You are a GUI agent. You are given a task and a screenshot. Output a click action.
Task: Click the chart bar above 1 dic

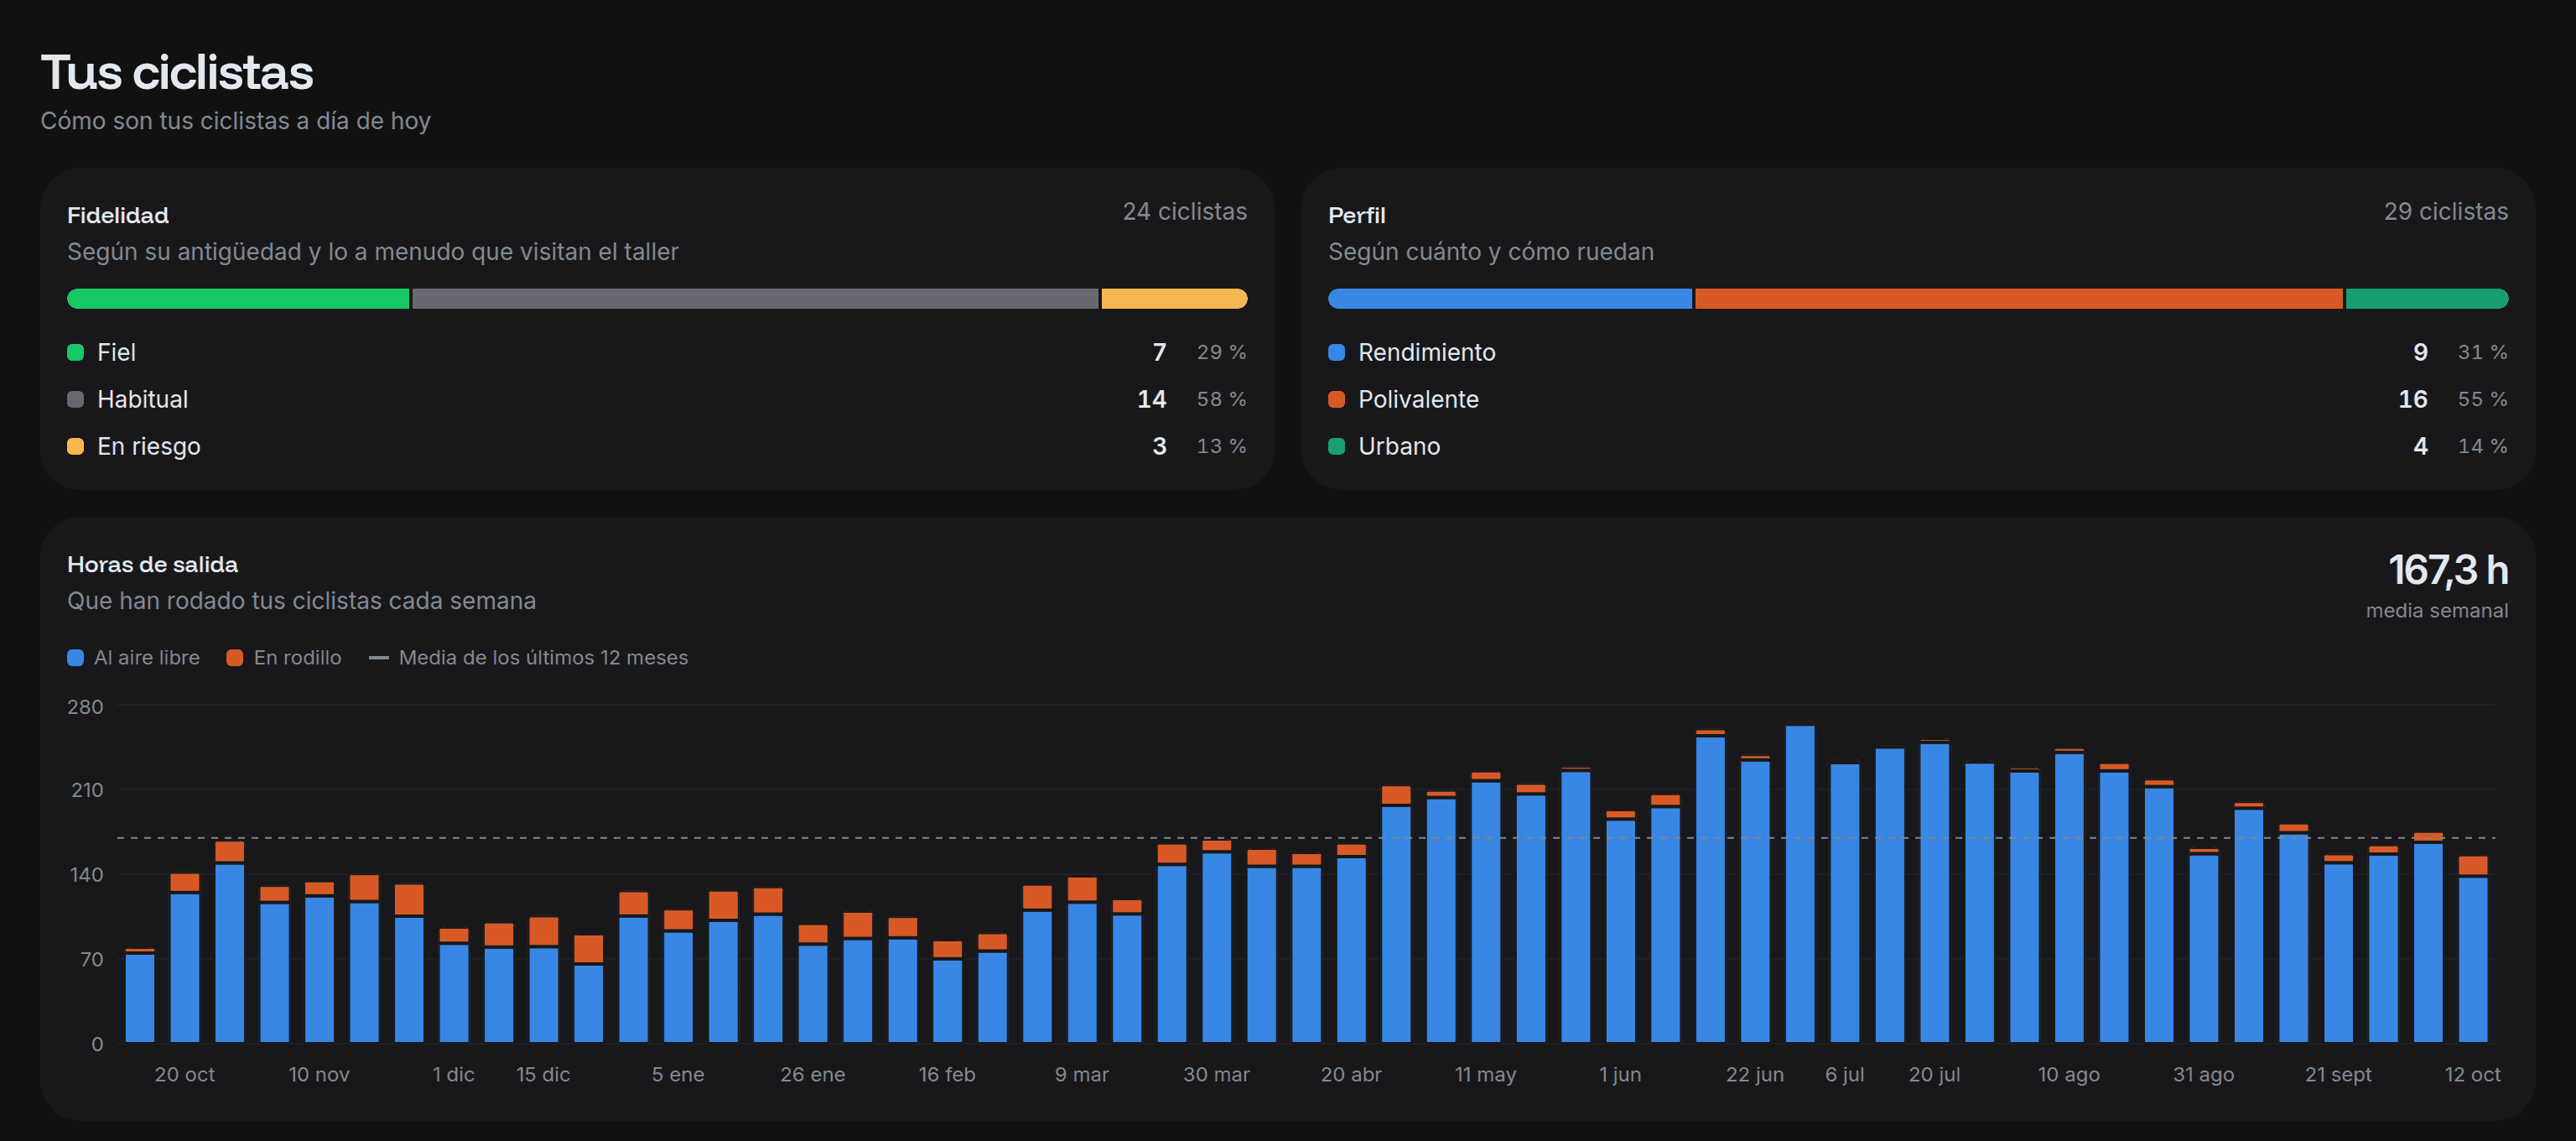click(453, 985)
